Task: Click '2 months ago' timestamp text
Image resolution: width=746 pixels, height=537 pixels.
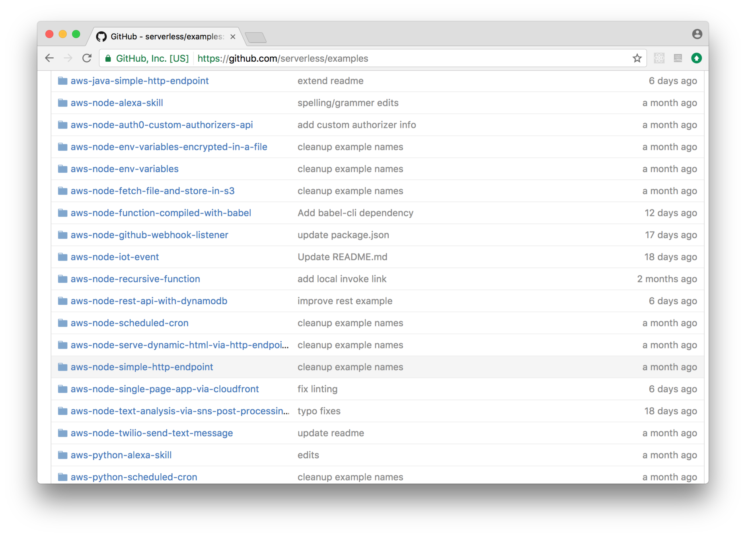Action: point(667,279)
